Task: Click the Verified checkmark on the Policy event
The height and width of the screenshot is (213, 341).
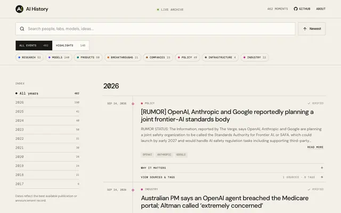Action: tap(309, 103)
